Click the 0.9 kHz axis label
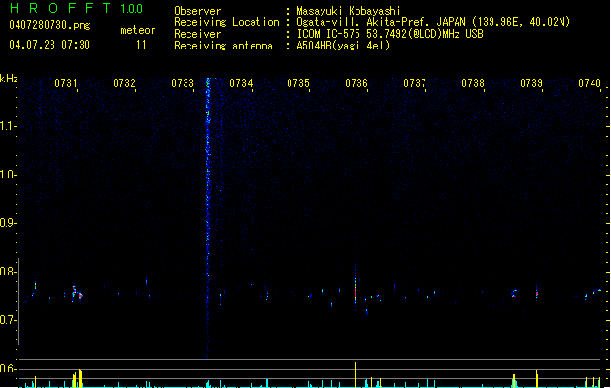 8,223
